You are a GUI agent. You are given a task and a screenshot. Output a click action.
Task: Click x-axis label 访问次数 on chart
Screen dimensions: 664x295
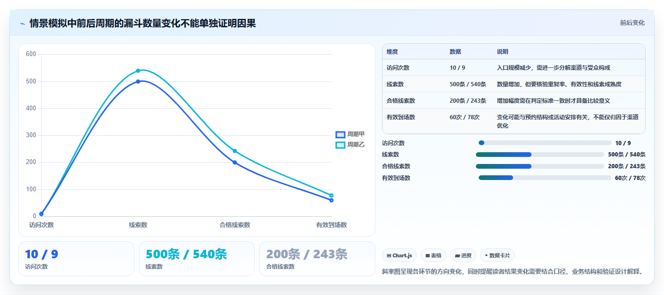[x=41, y=225]
